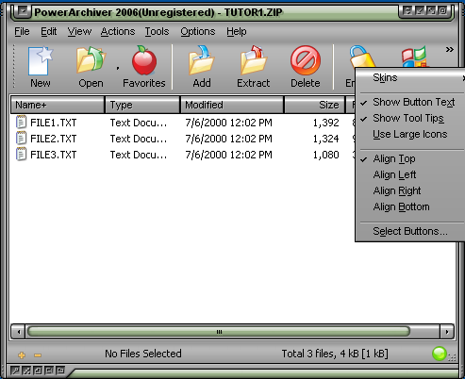
Task: Open the Help menu
Action: 237,31
